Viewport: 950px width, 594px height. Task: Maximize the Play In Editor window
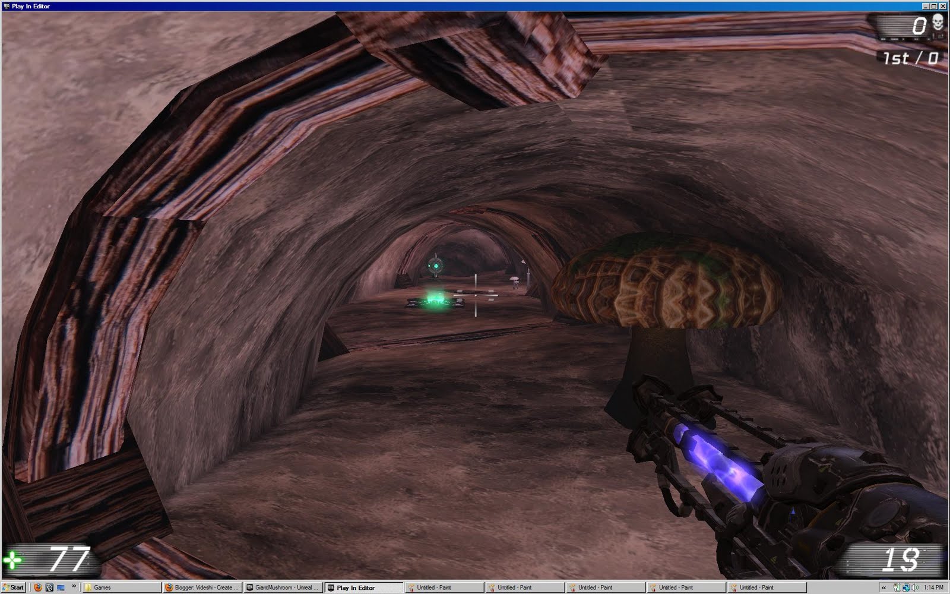click(x=934, y=6)
